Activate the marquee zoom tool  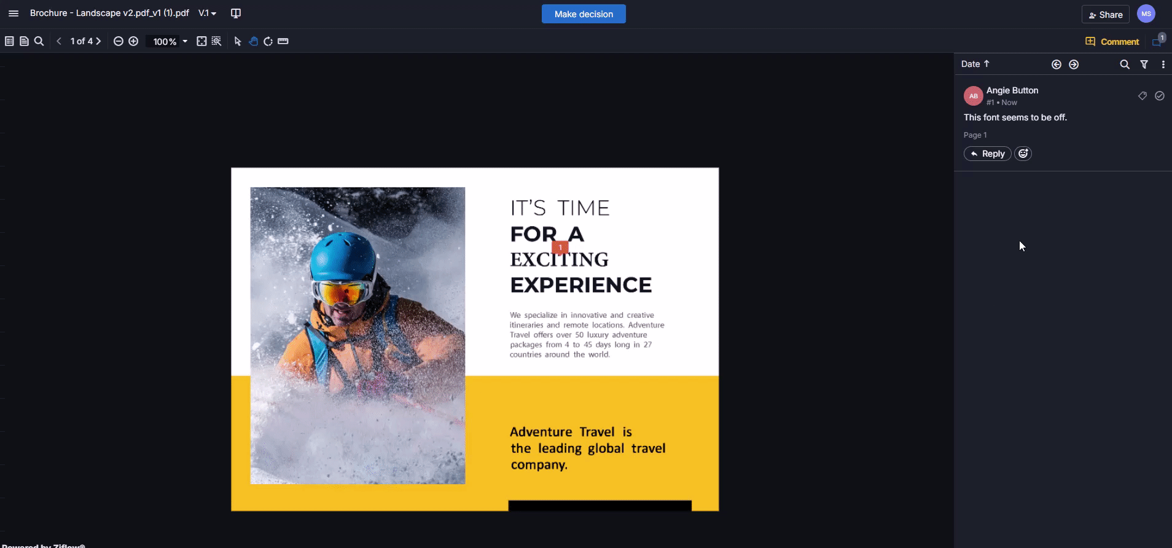[x=216, y=41]
